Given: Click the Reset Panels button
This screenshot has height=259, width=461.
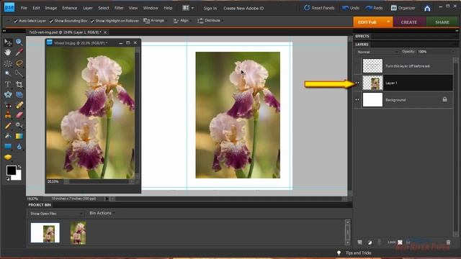Looking at the screenshot, I should pyautogui.click(x=319, y=8).
